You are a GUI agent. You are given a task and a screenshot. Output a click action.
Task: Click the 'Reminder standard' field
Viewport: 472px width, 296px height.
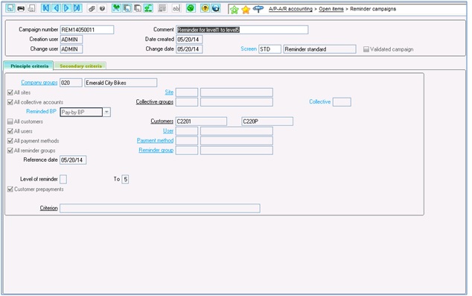319,49
